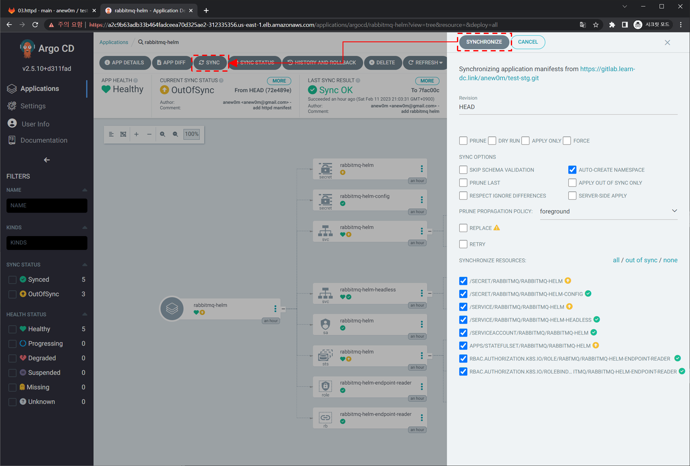Collapse the SYNC STATUS filter section

tap(85, 265)
